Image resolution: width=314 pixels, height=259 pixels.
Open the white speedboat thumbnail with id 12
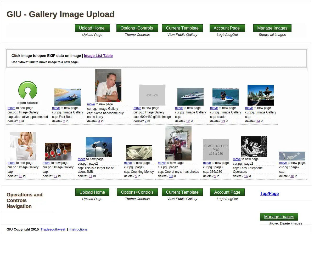tap(190, 97)
